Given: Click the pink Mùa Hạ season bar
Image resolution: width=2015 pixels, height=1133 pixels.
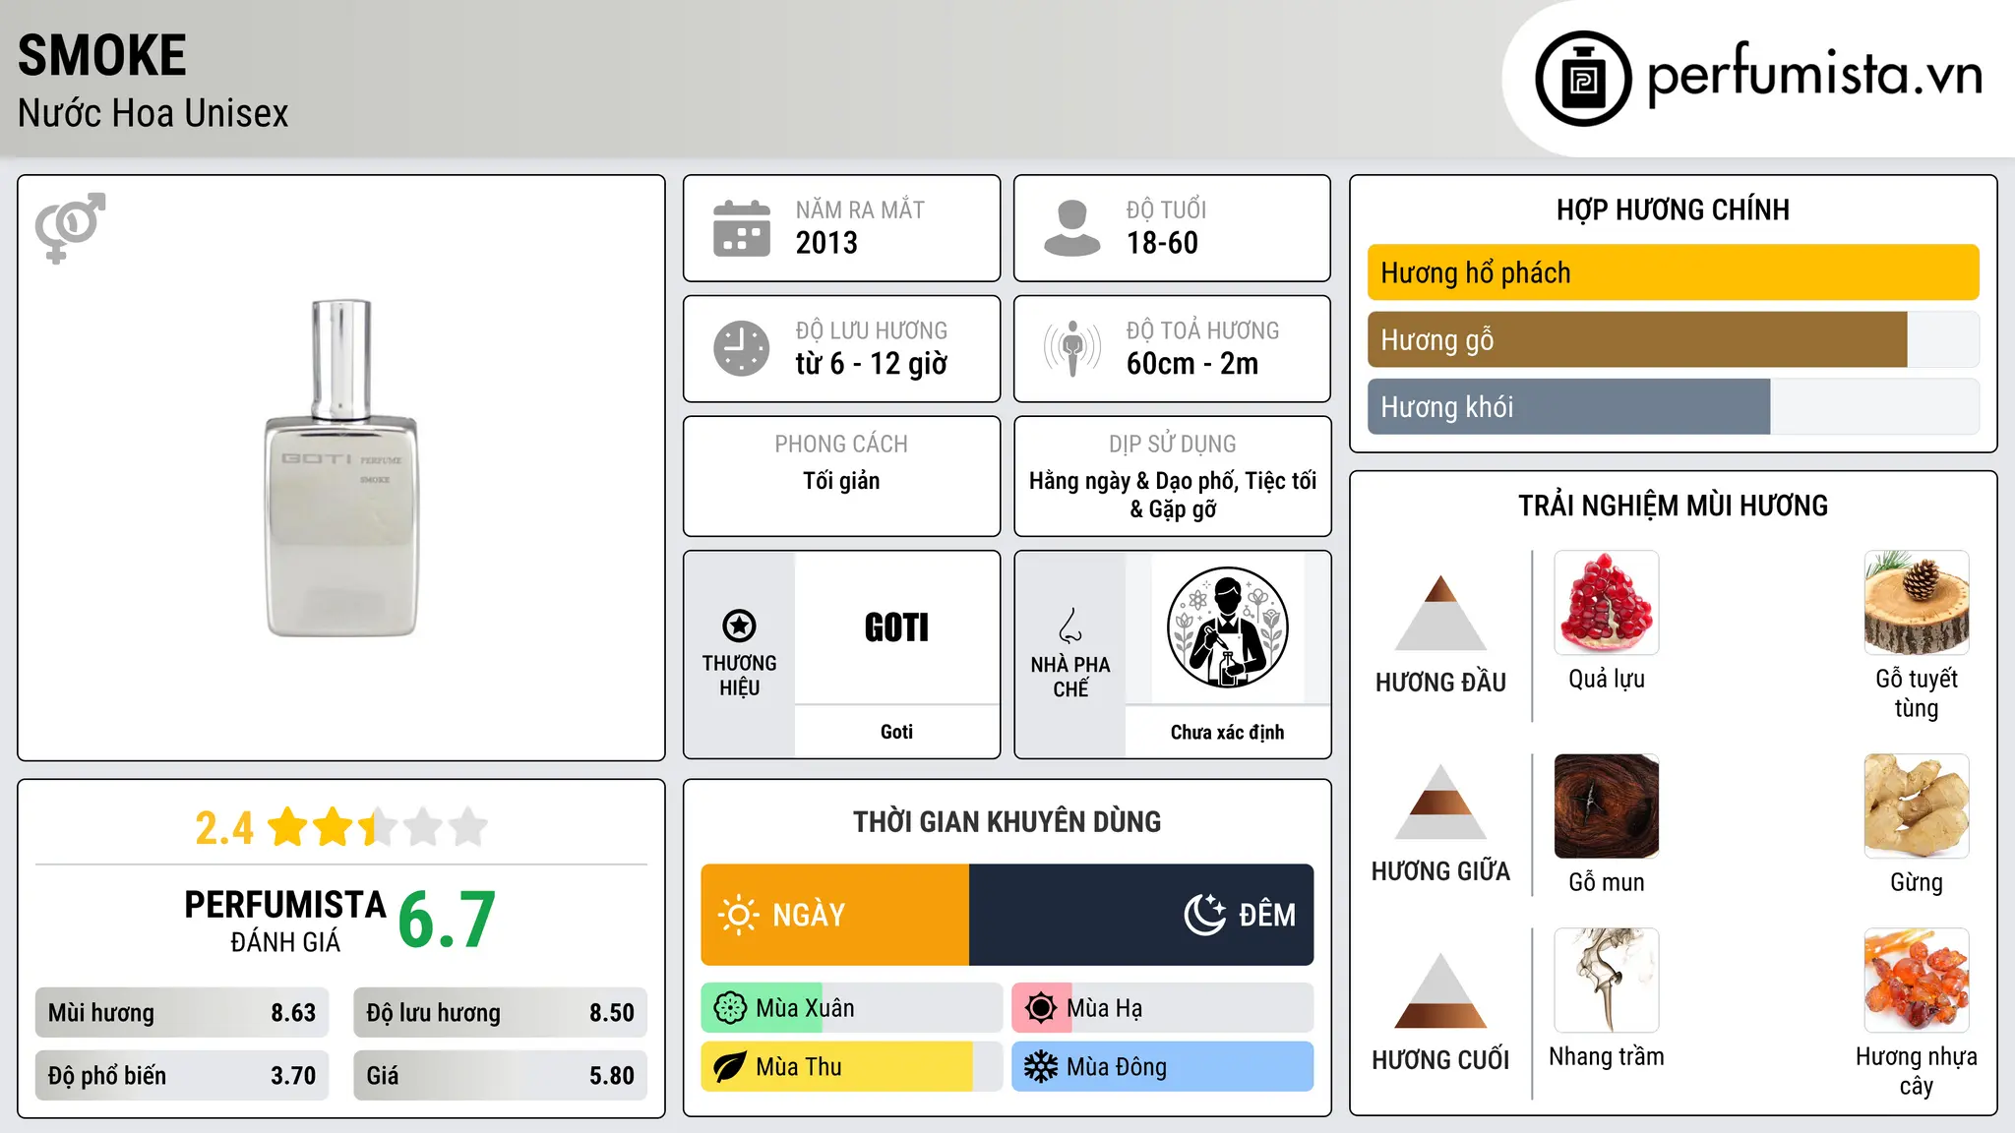Looking at the screenshot, I should coord(1042,1008).
